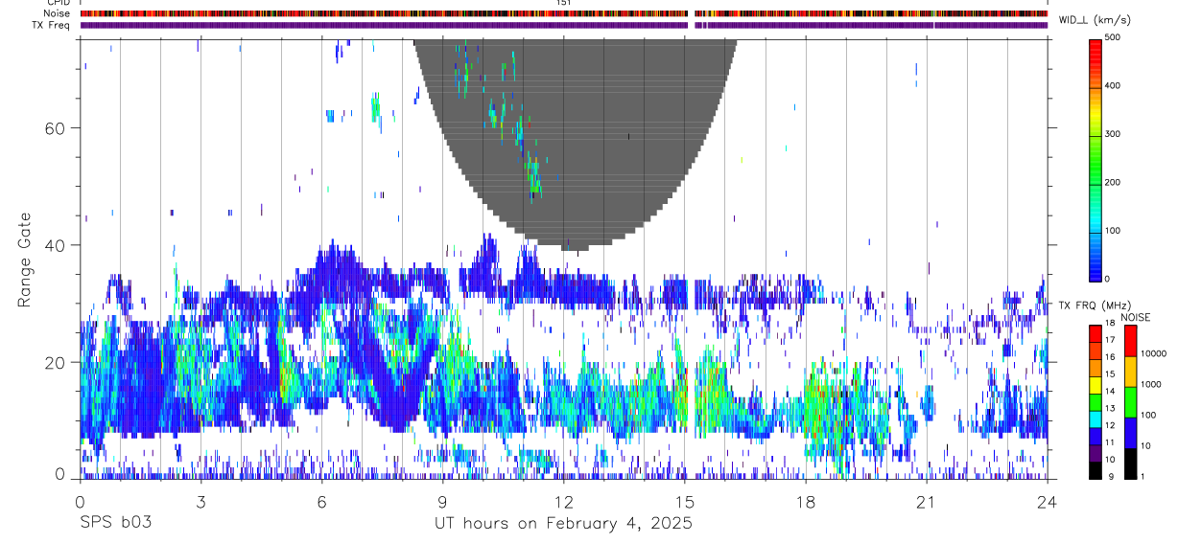The width and height of the screenshot is (1178, 543).
Task: Click the x-axis tick label '15'
Action: point(684,501)
